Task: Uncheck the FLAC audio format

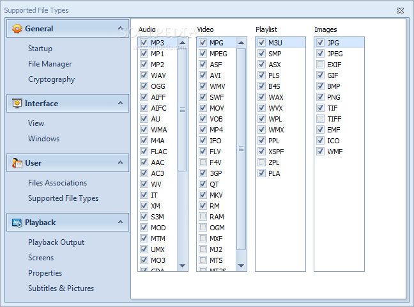Action: coord(144,152)
